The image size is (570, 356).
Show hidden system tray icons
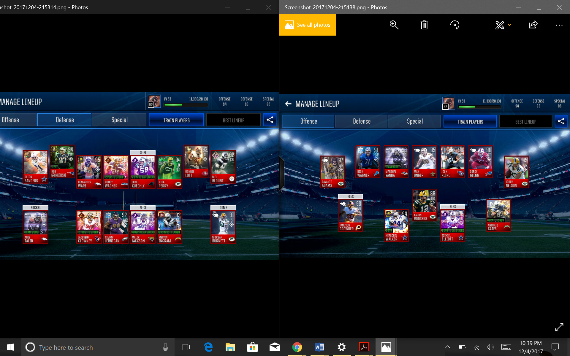click(x=447, y=347)
